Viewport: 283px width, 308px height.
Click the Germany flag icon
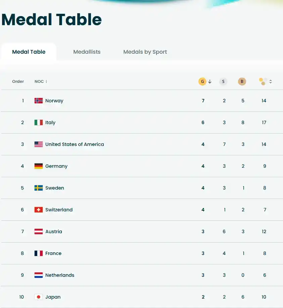[39, 166]
